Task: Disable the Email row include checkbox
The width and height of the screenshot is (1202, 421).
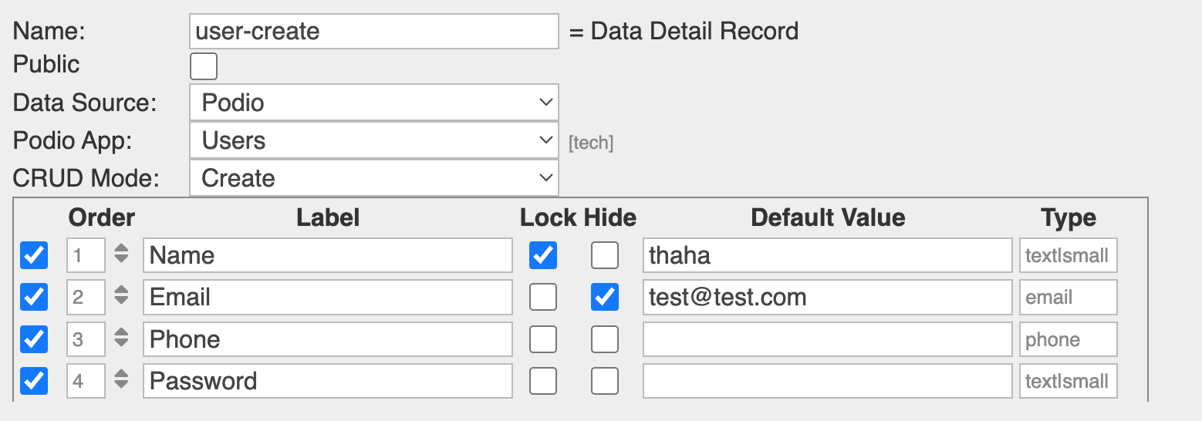Action: (x=34, y=298)
